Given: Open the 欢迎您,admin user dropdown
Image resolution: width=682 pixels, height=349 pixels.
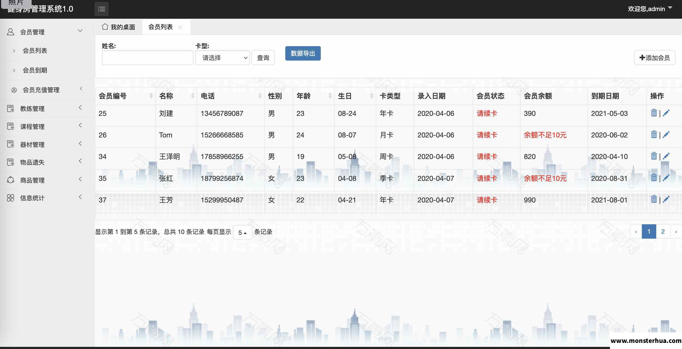Looking at the screenshot, I should pyautogui.click(x=650, y=9).
